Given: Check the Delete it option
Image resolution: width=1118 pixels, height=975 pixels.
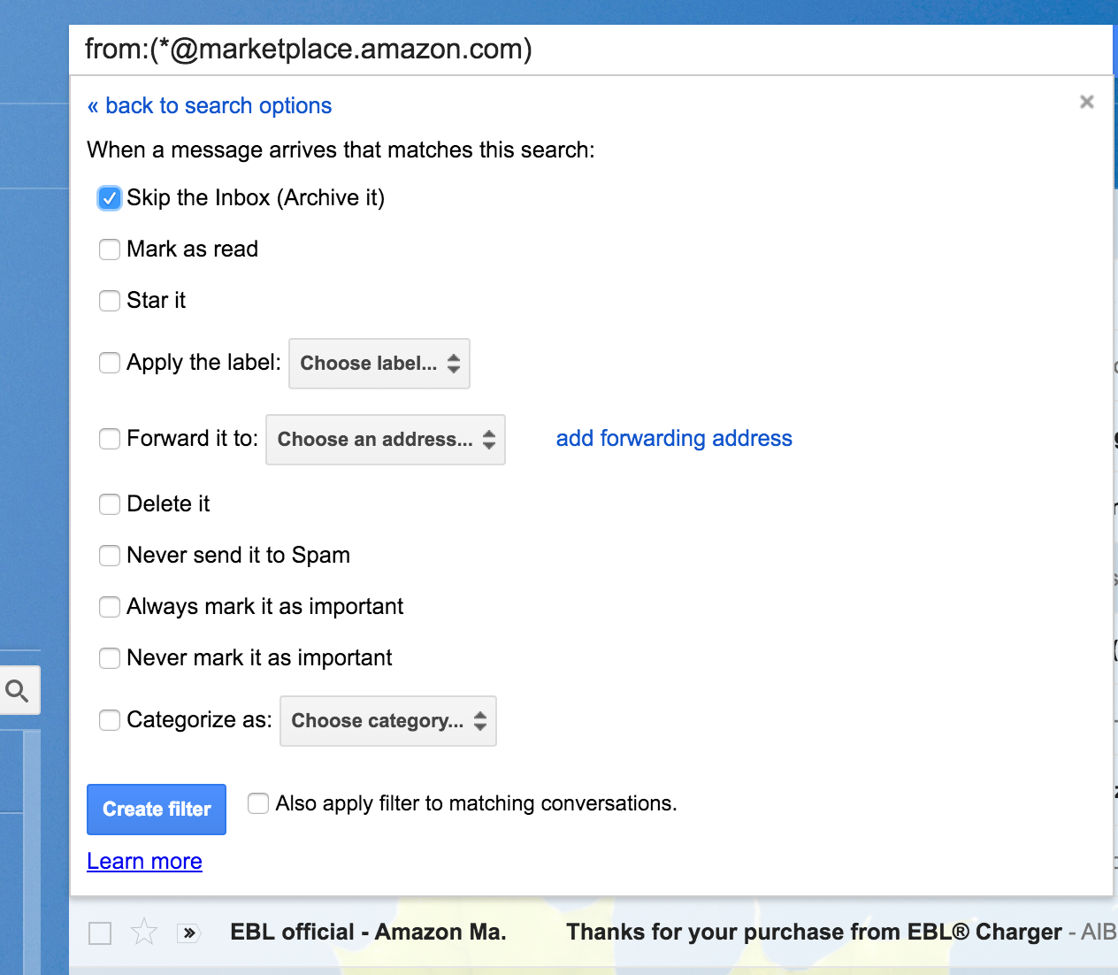Looking at the screenshot, I should pyautogui.click(x=110, y=504).
